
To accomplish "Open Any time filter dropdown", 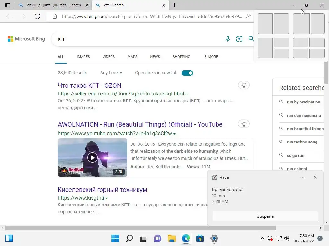I will (x=111, y=73).
